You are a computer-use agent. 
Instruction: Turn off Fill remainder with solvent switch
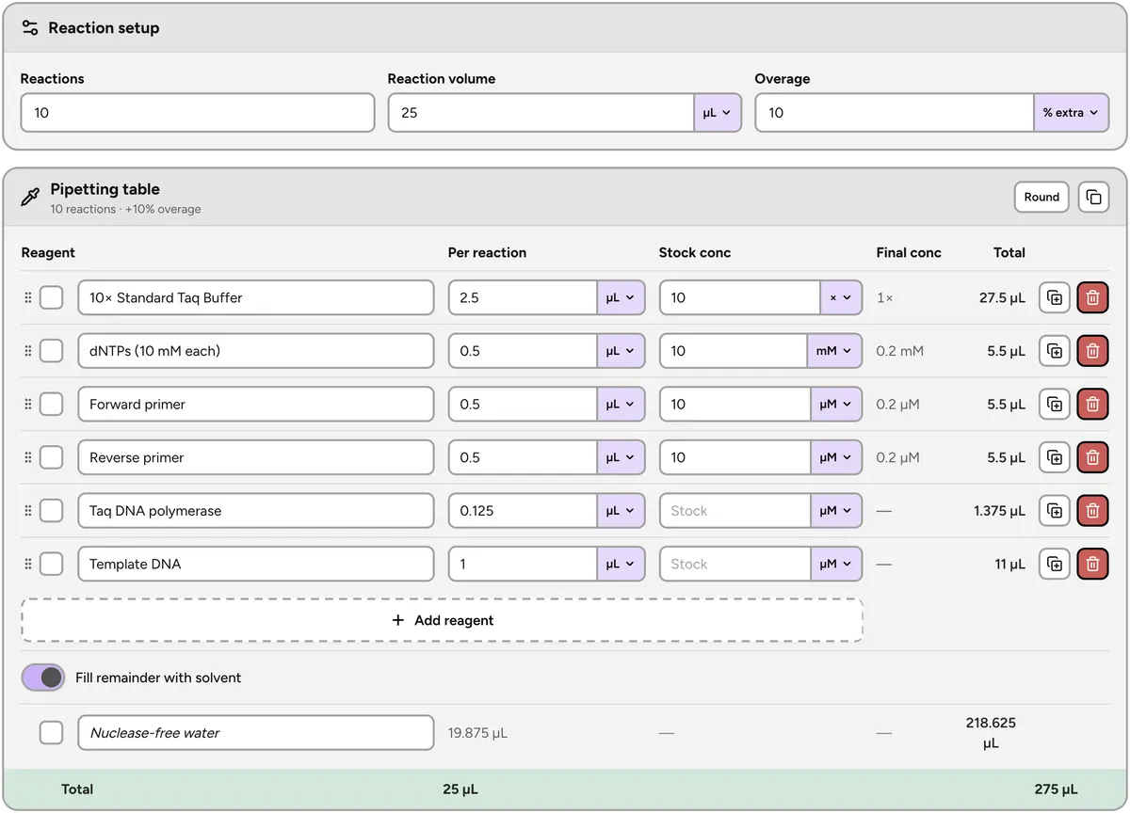pyautogui.click(x=43, y=677)
